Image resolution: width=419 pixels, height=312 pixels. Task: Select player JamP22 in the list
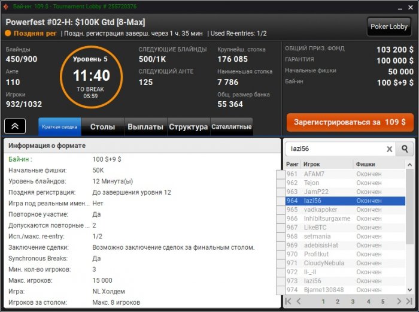point(345,192)
